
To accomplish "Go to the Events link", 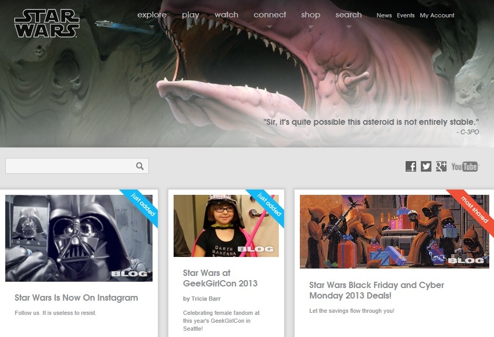I will pos(406,15).
